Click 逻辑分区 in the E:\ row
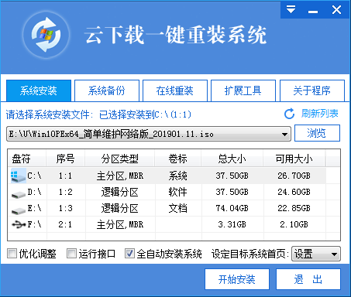The width and height of the screenshot is (351, 297). 120,209
